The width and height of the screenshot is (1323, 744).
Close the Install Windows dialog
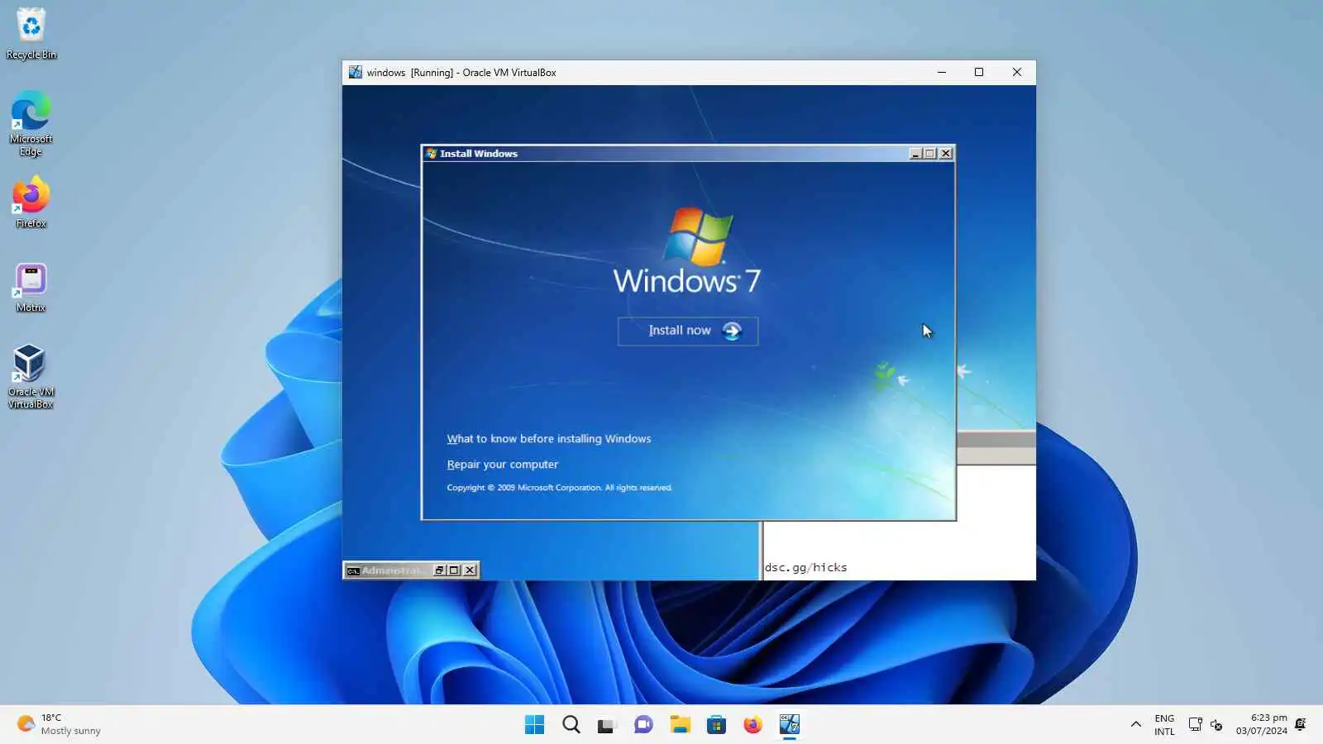[946, 154]
